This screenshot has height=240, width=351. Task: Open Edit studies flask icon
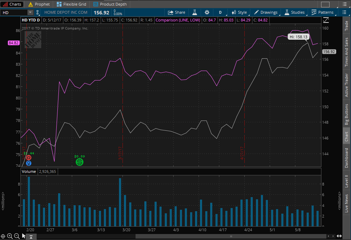tap(195, 12)
